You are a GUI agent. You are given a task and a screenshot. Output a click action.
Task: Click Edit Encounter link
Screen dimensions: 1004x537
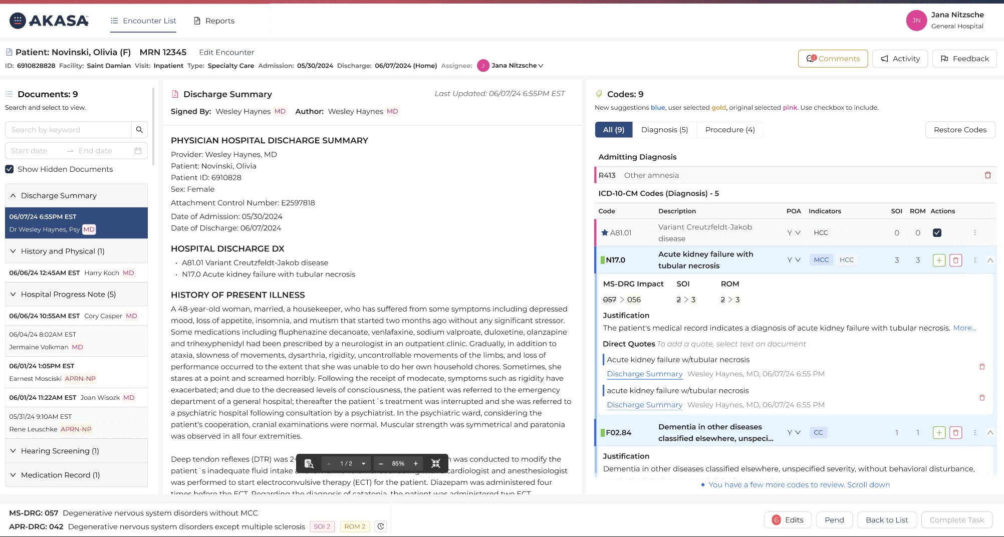226,52
